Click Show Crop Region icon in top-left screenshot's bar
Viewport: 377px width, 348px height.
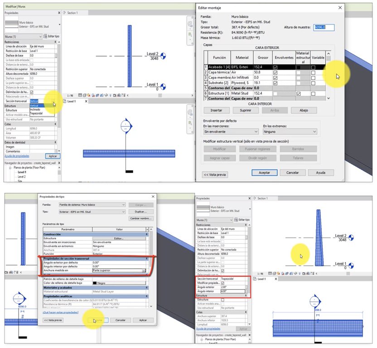101,95
